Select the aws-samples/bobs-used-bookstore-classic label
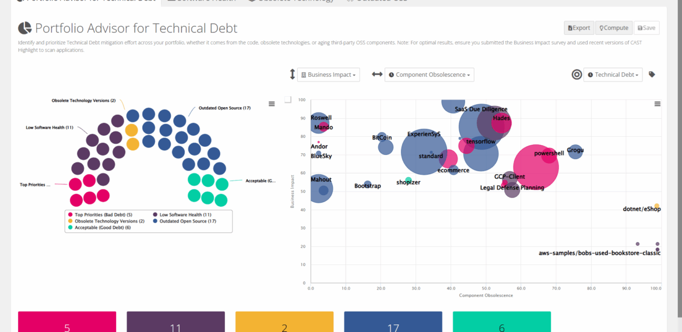This screenshot has width=682, height=332. (x=600, y=253)
